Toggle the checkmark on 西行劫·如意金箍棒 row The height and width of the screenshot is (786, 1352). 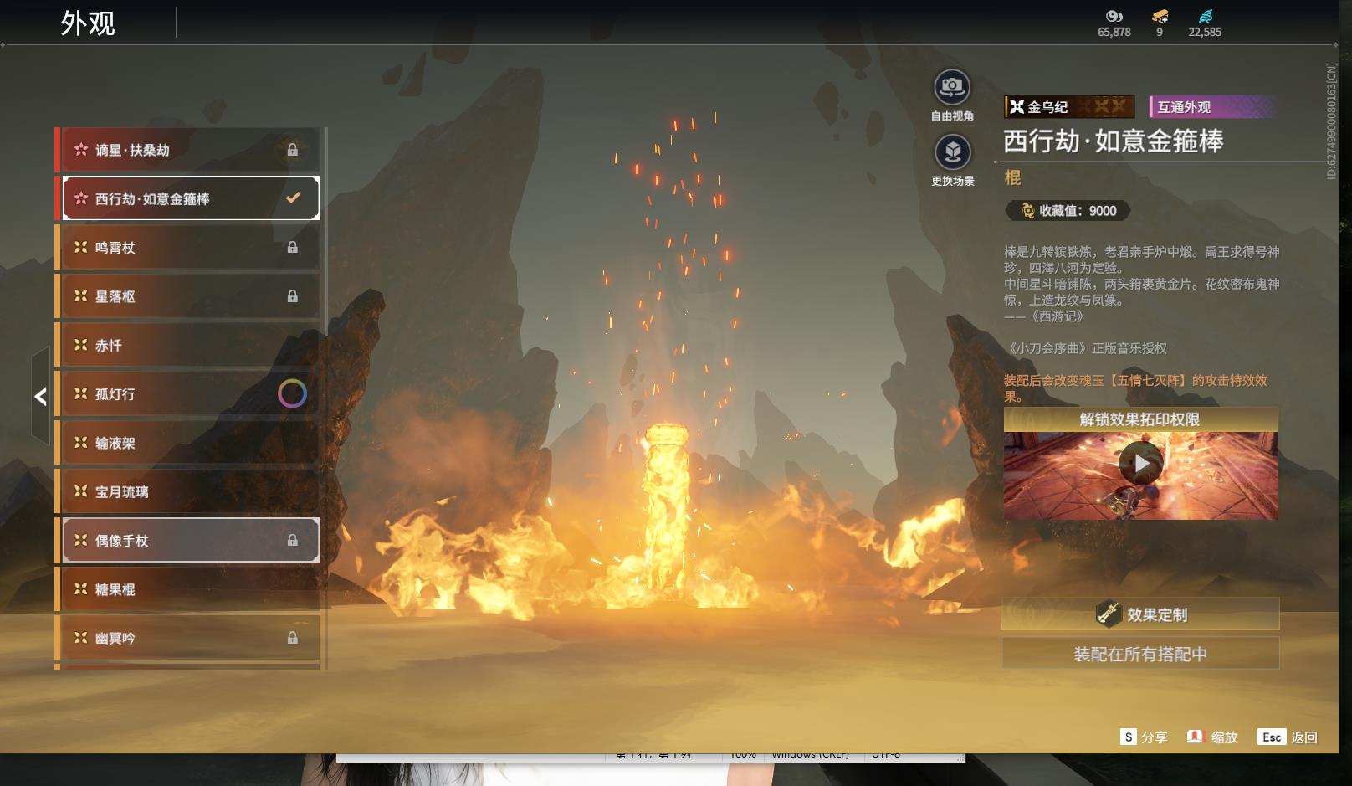[293, 198]
